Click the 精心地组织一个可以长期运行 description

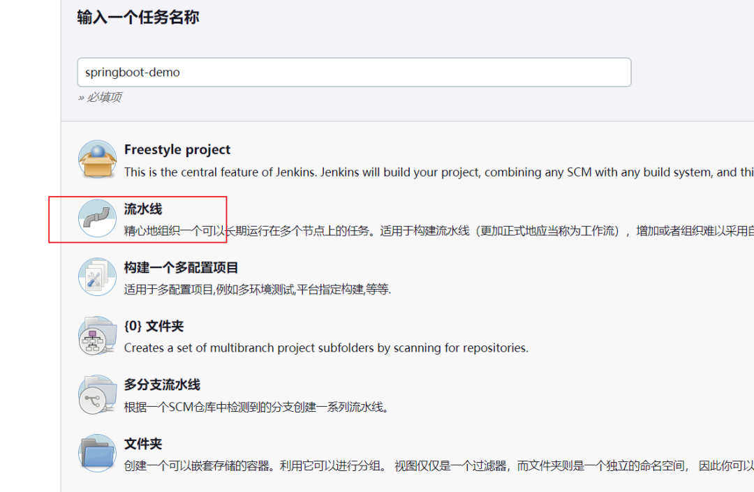438,231
